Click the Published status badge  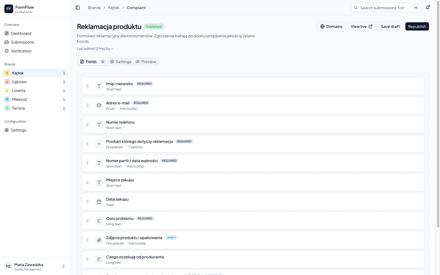click(154, 27)
